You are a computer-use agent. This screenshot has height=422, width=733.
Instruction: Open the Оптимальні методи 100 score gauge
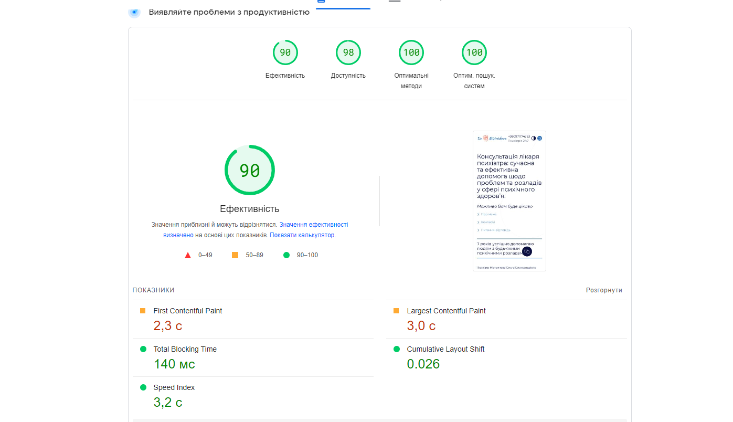coord(411,52)
